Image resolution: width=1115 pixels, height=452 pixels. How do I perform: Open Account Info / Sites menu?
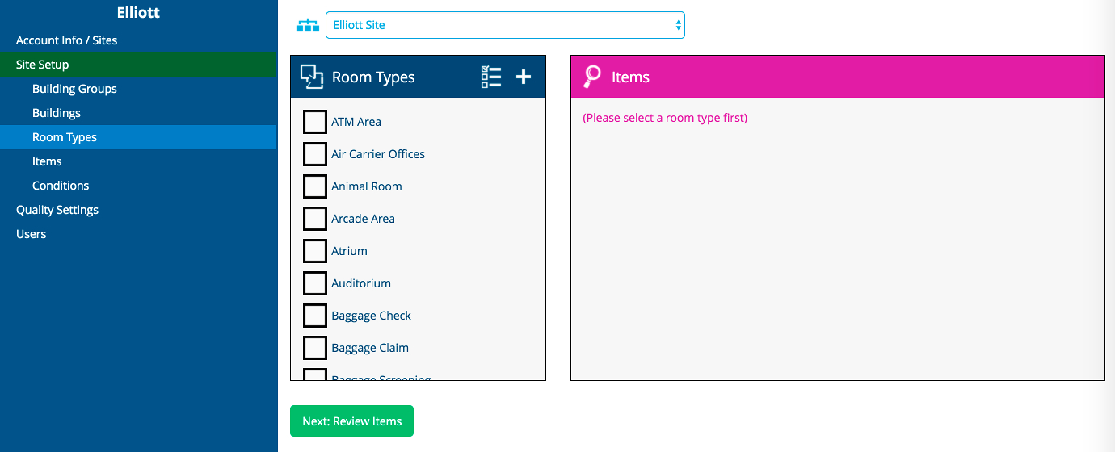tap(66, 40)
